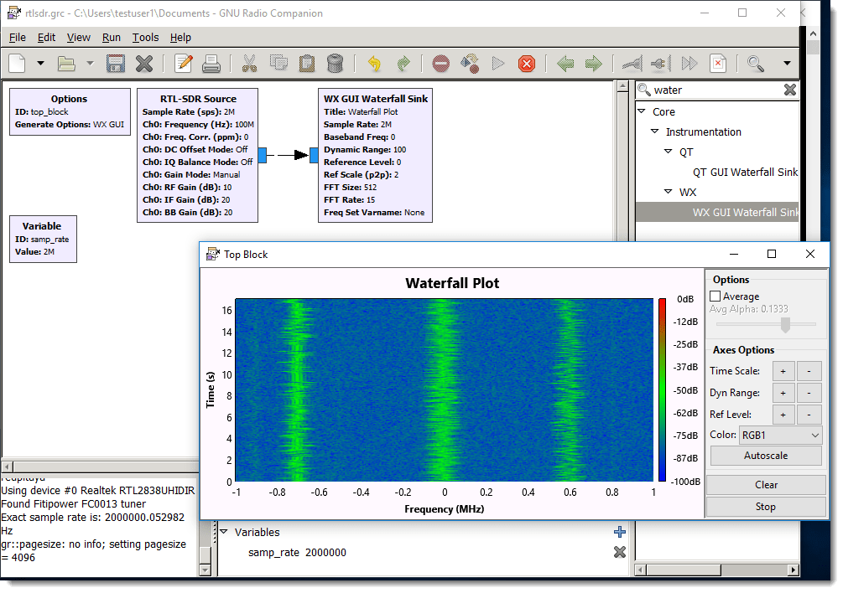
Task: Click the Undo arrow icon
Action: [374, 64]
